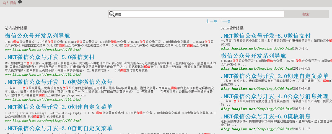Open site result .NET微信公众号开发-1.0初始微信公众号
Image resolution: width=332 pixels, height=134 pixels.
coord(59,82)
